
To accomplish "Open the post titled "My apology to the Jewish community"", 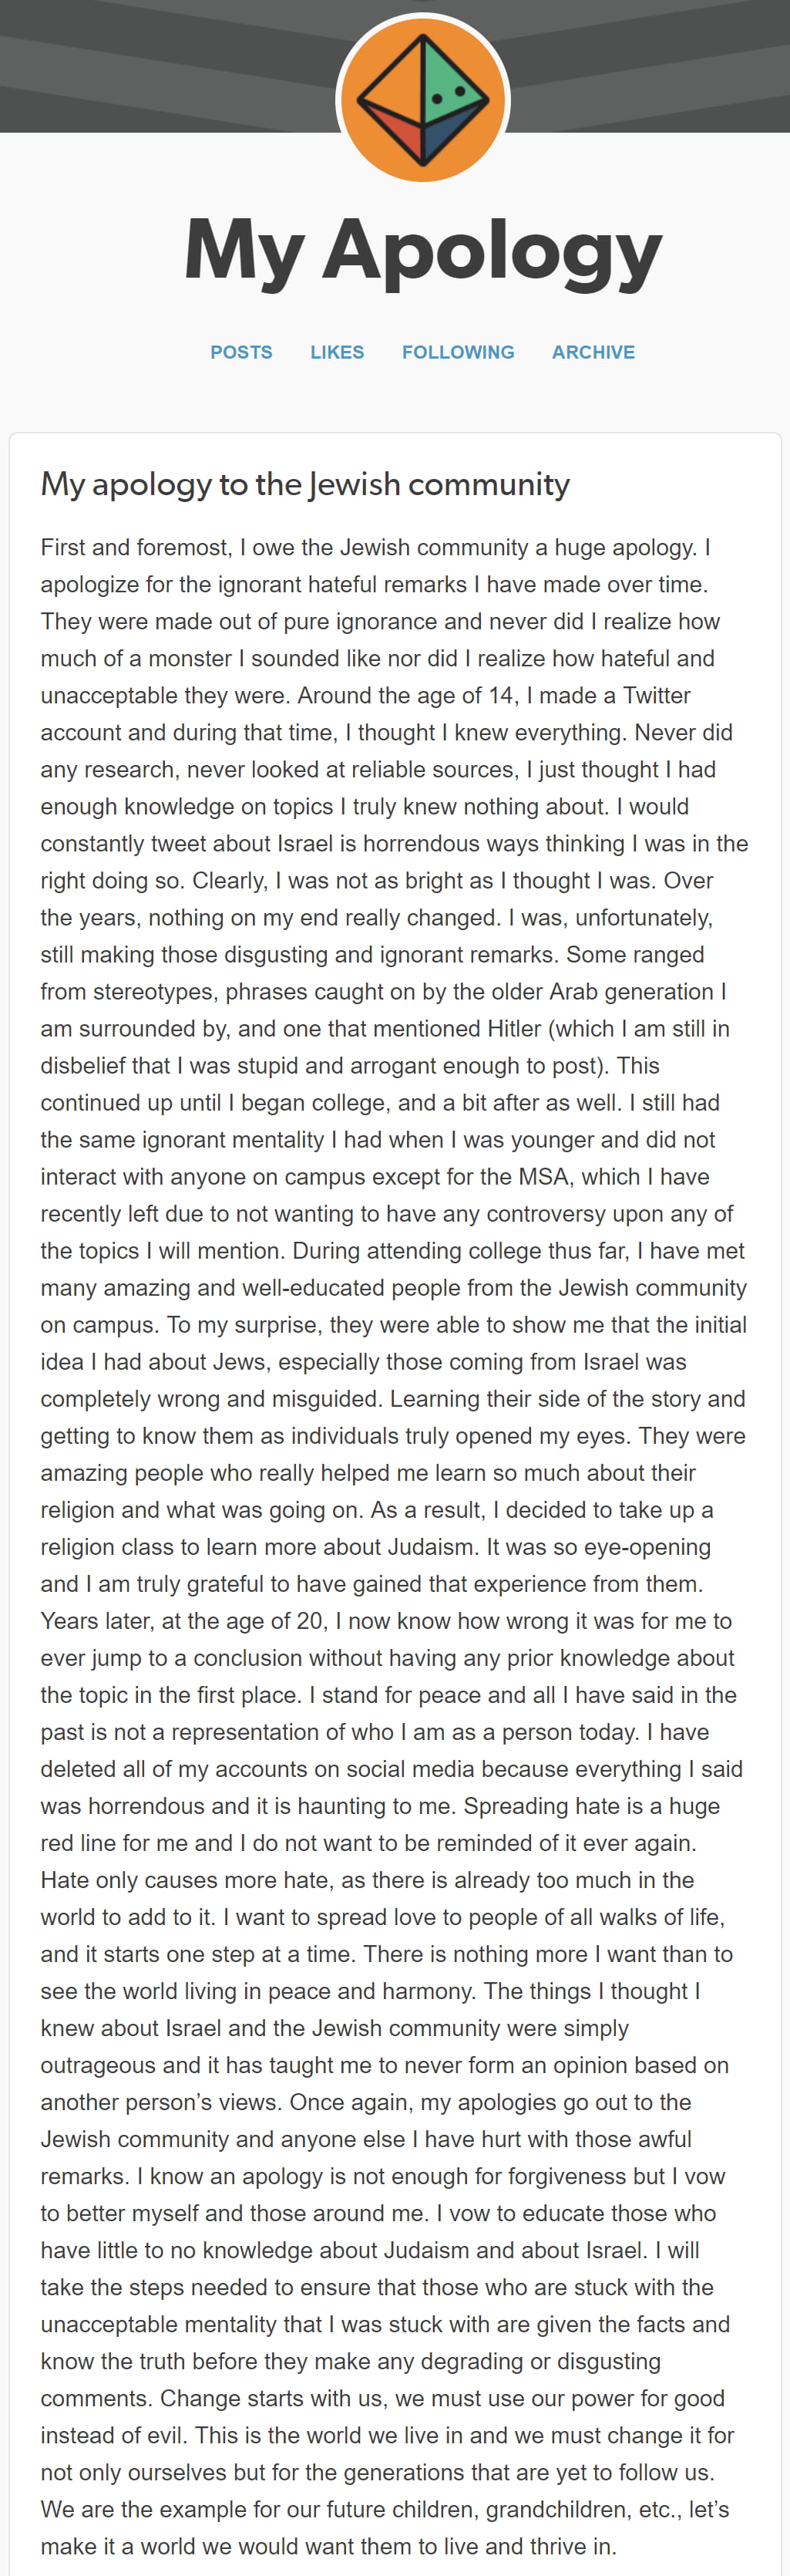I will click(304, 484).
